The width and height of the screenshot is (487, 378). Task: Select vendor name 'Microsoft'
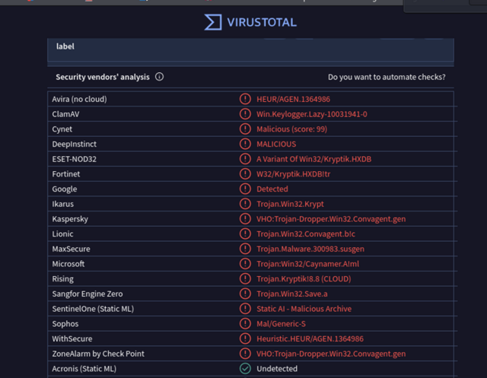68,264
